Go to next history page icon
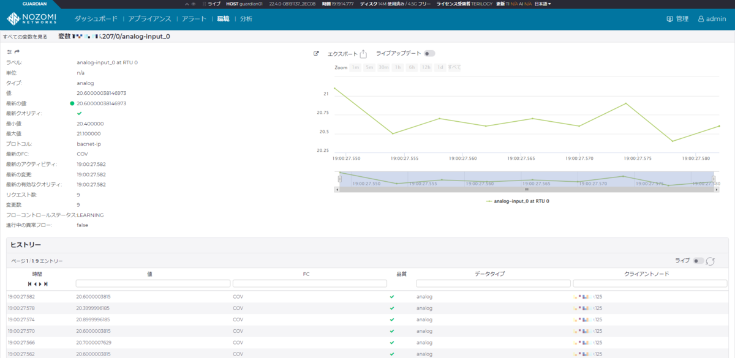Viewport: 735px width, 358px height. point(40,284)
